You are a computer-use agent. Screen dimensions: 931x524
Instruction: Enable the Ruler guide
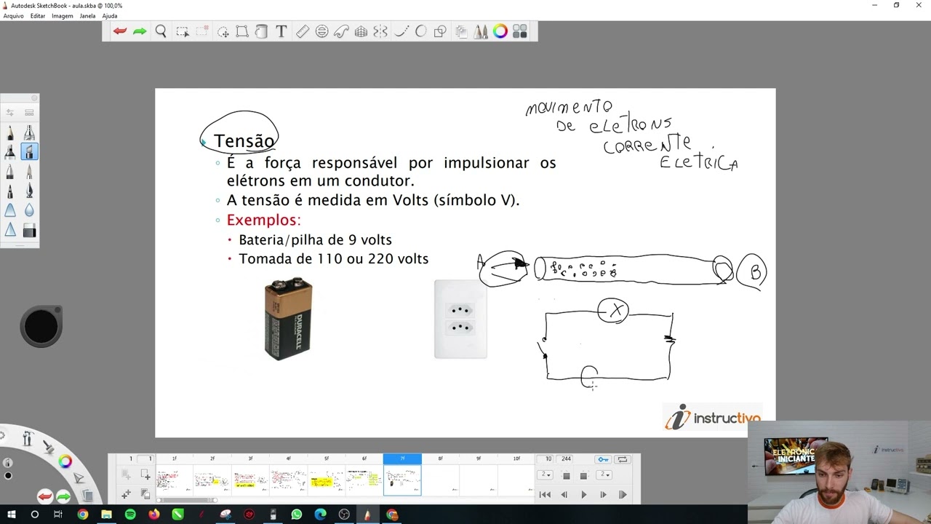click(303, 31)
